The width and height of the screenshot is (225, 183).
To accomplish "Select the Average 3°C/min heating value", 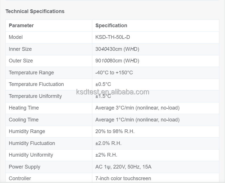I will [x=137, y=108].
